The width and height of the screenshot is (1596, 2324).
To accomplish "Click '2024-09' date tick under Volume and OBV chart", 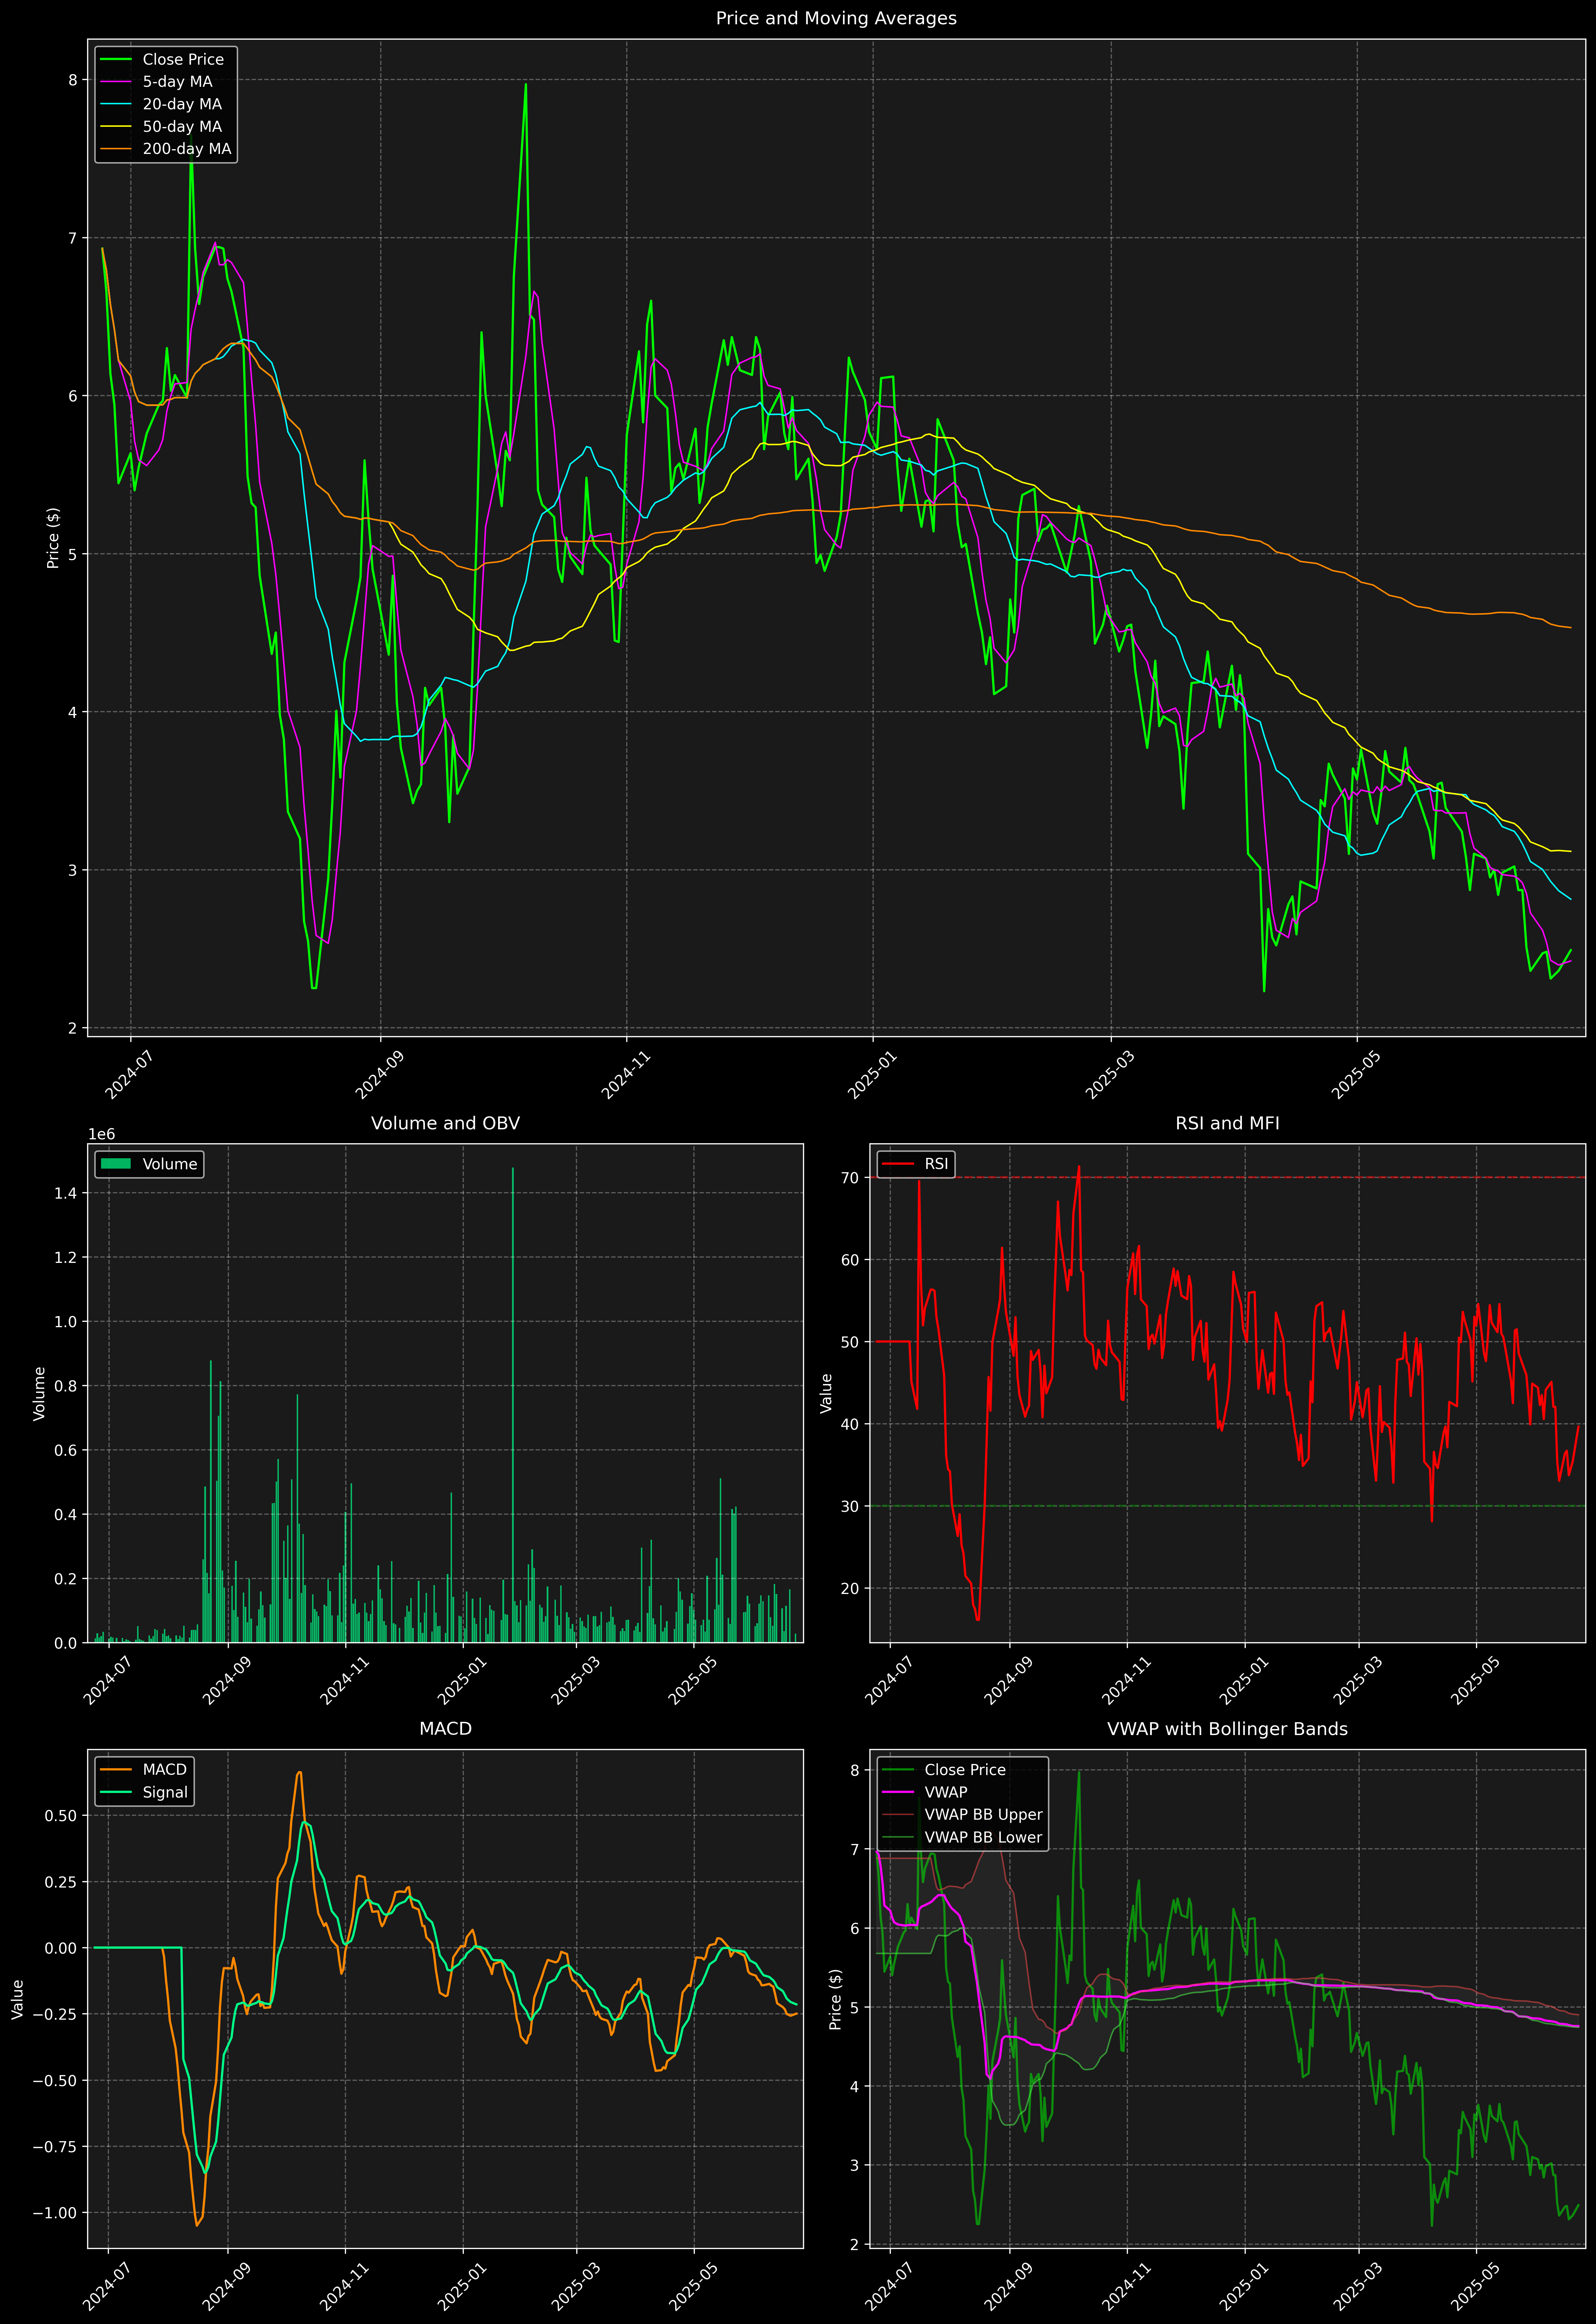I will (227, 1680).
